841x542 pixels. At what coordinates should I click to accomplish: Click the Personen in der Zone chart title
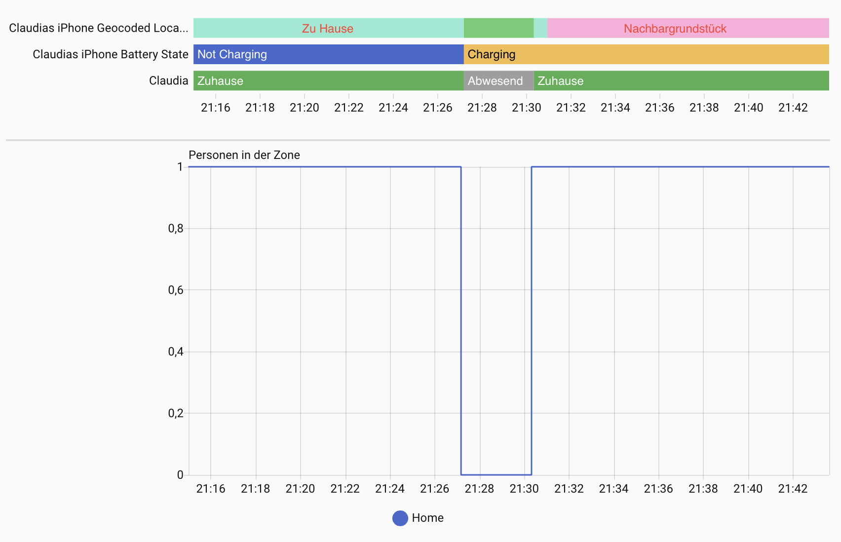[244, 155]
